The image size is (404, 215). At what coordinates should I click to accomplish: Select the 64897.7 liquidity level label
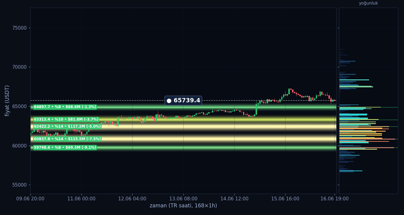point(65,107)
